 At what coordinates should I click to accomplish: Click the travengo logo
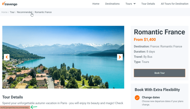click(10, 4)
